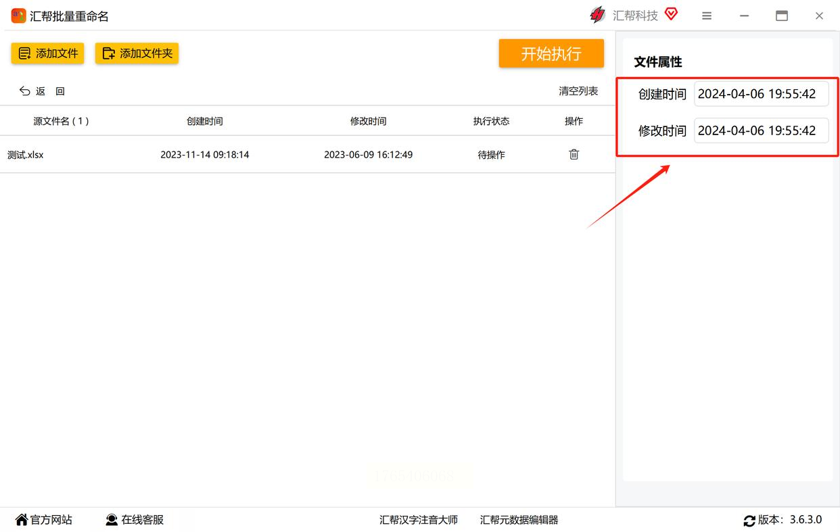Click the 执行状态 column header
Screen dimensions: 840x532
point(491,121)
